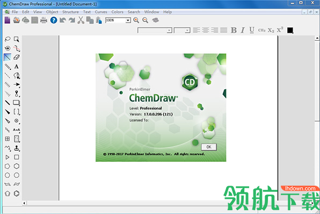Viewport: 320px width, 214px height.
Task: Open the Edit menu
Action: 26,12
